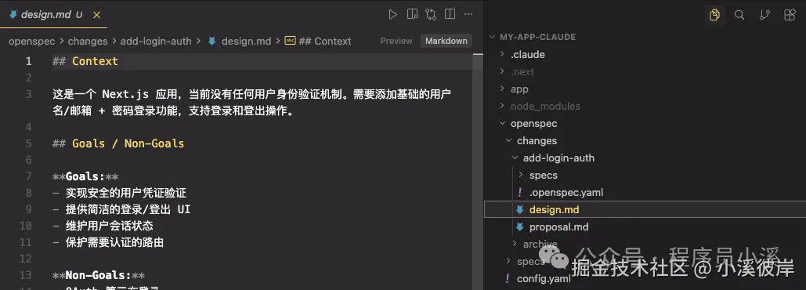
Task: Click the ## Context breadcrumb symbol
Action: pos(318,41)
